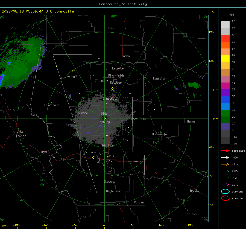This screenshot has width=246, height=229.
Task: Click the red forecast arrow in legend
Action: click(225, 151)
